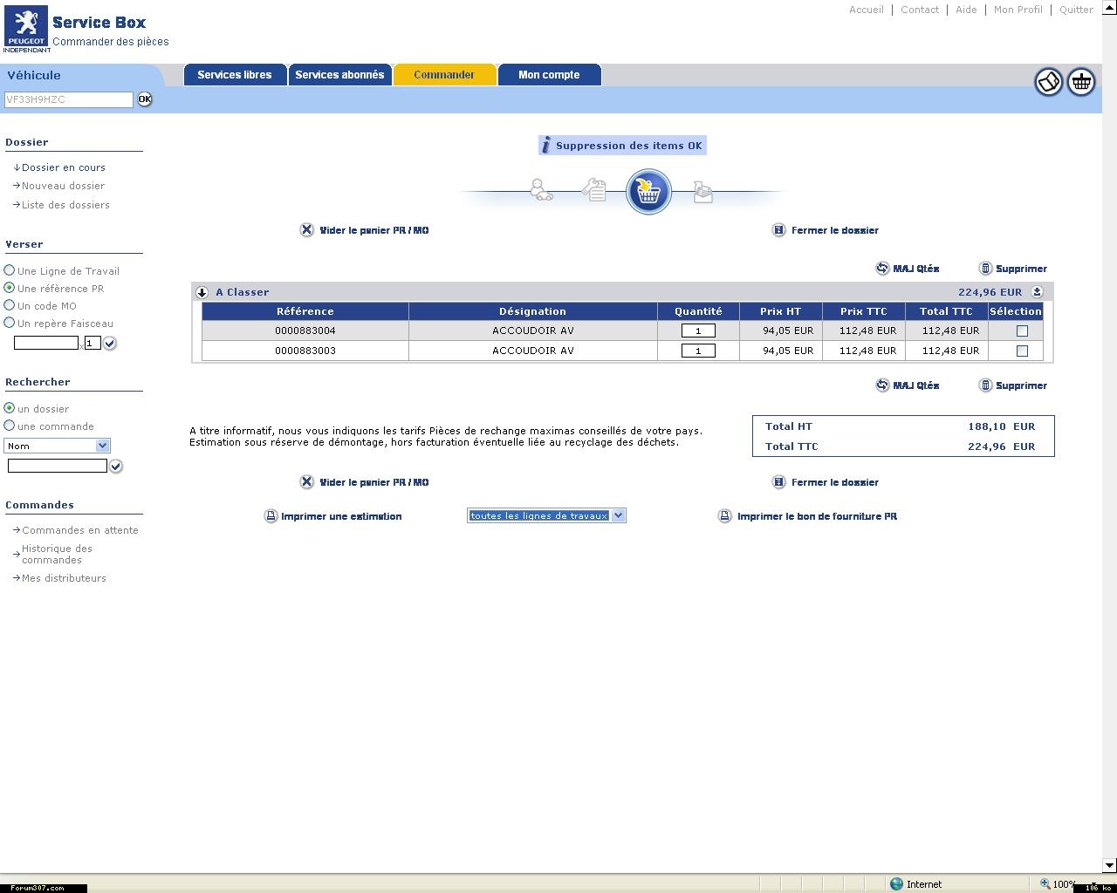Click the customer step icon in progress bar
This screenshot has height=893, width=1117.
(x=541, y=190)
